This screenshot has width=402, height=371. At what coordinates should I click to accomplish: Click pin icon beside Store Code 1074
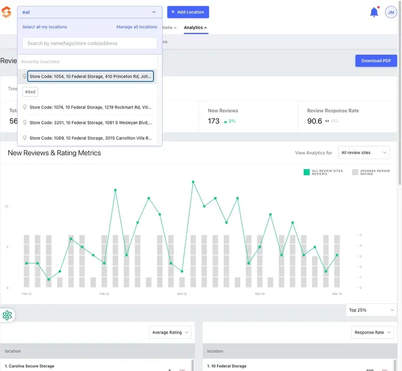[x=25, y=107]
